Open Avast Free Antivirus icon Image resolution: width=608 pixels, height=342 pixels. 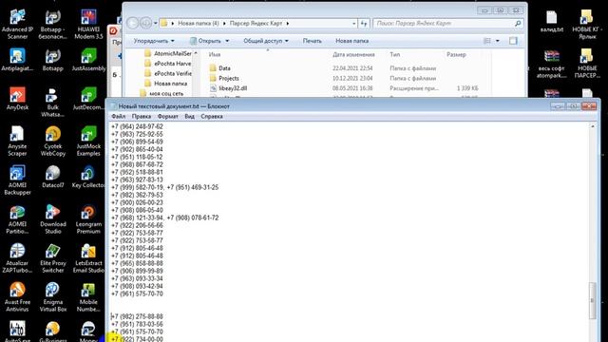click(x=17, y=297)
